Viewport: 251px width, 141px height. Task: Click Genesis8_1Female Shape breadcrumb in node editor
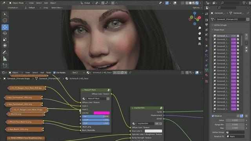click(x=18, y=79)
